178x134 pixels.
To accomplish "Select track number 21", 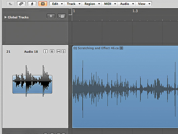I will pyautogui.click(x=8, y=52).
